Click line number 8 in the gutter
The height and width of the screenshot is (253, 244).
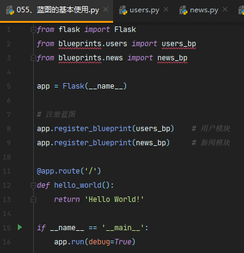9,129
